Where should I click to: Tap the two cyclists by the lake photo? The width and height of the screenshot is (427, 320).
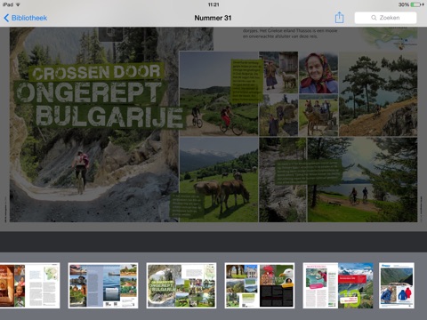pyautogui.click(x=362, y=180)
